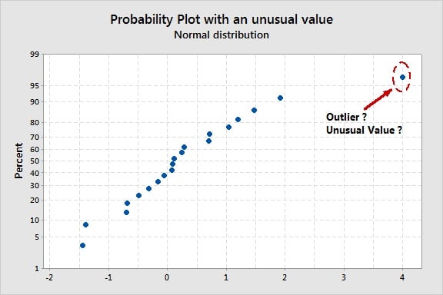Click the 1 tick label on y-axis
The width and height of the screenshot is (443, 295).
pos(37,268)
